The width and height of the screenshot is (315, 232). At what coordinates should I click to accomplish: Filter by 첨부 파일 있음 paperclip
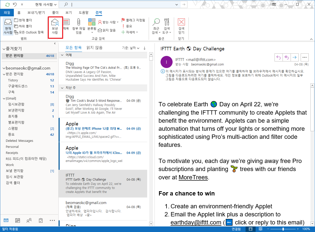pos(79,26)
